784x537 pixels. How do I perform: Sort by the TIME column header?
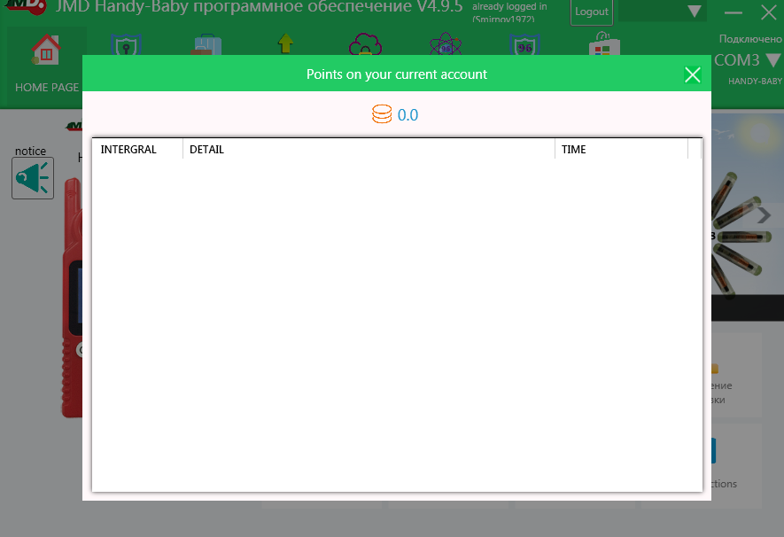point(622,149)
